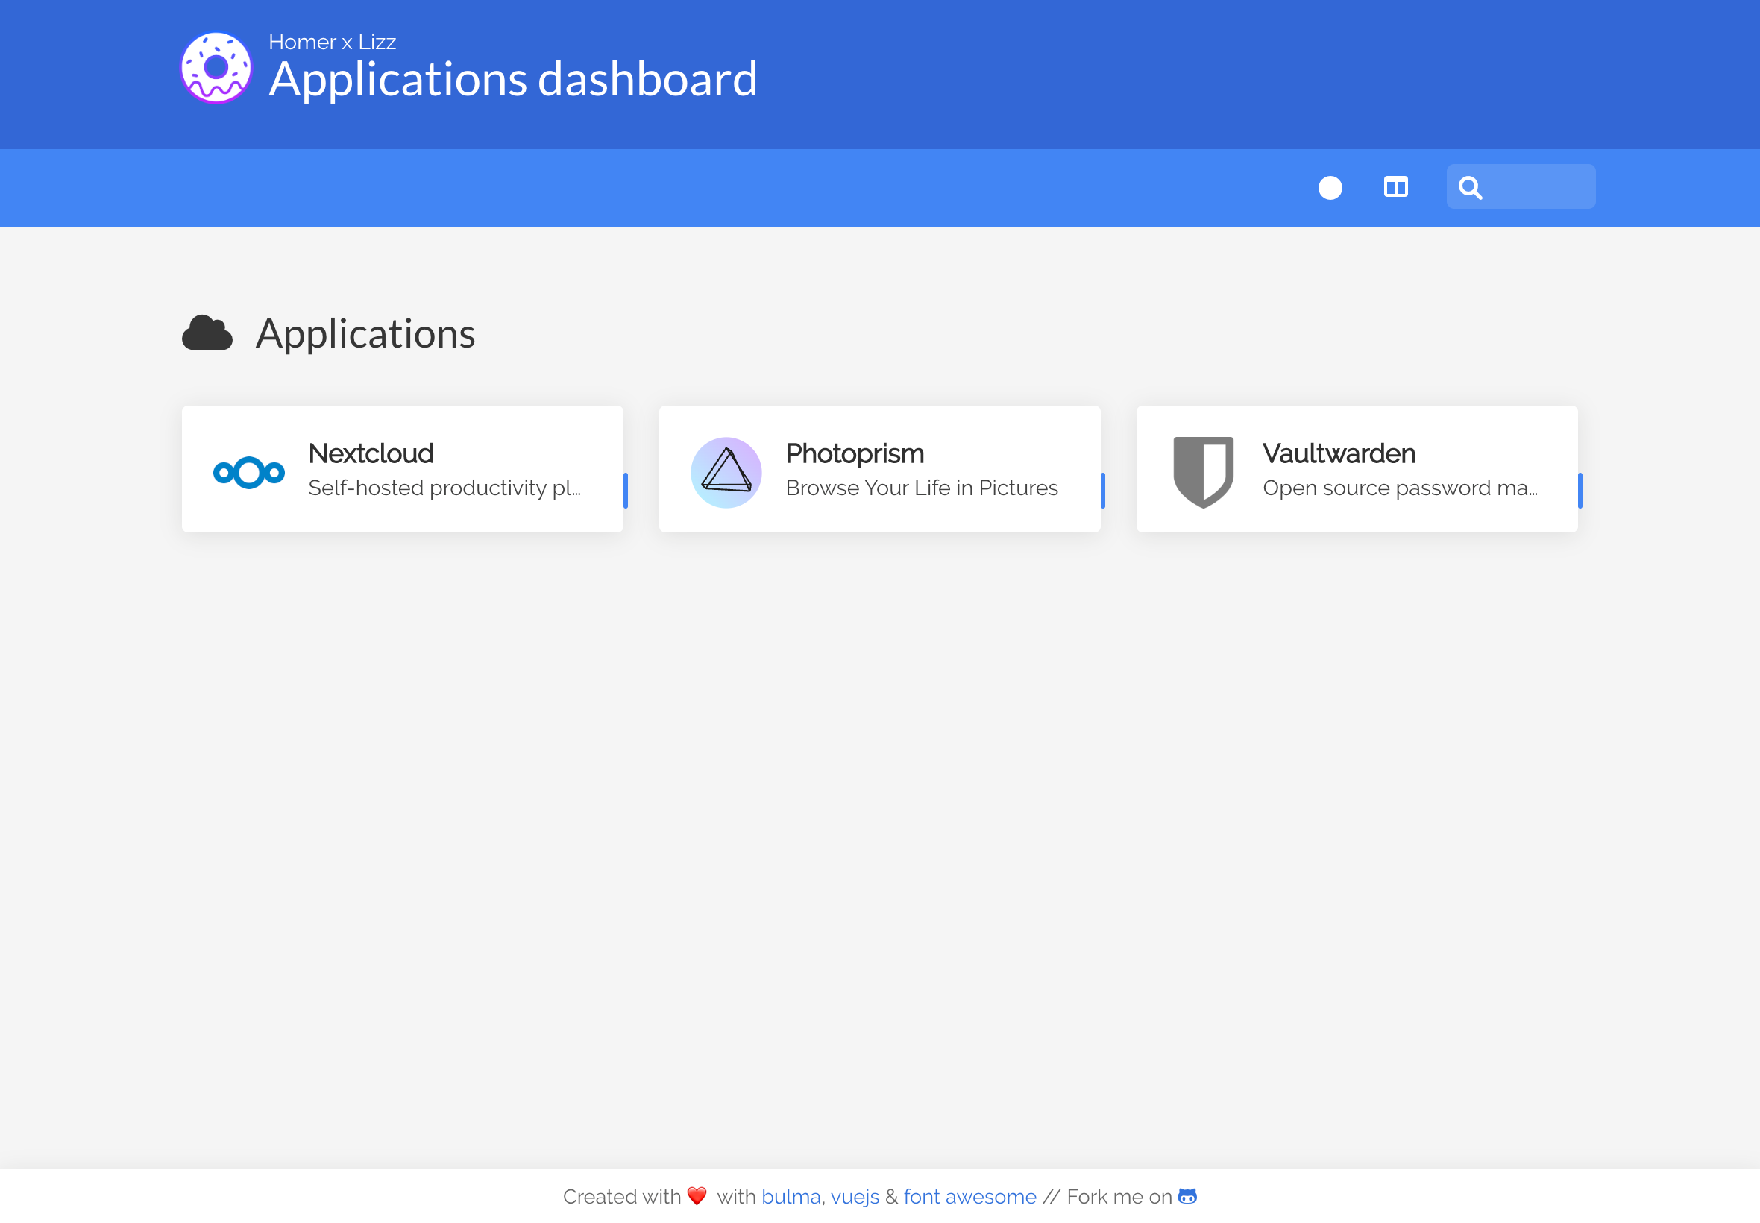Viewport: 1760px width, 1223px height.
Task: Open the Nextcloud title link
Action: [371, 453]
